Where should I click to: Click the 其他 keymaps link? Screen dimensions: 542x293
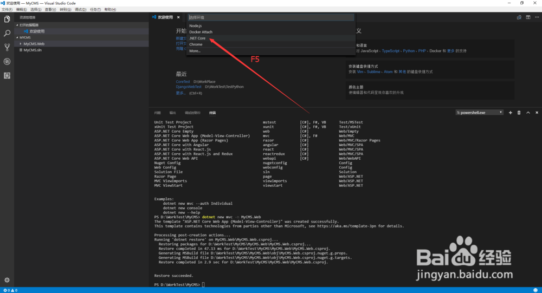point(402,72)
